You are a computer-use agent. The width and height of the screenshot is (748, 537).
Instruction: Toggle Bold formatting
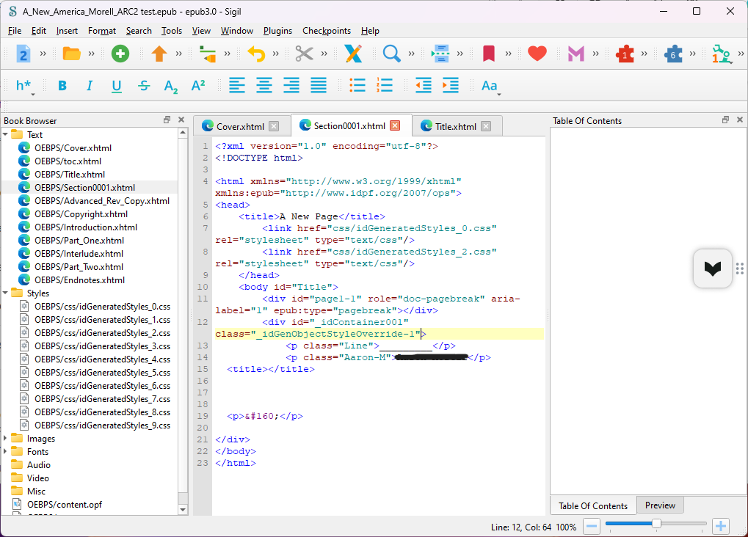tap(62, 86)
